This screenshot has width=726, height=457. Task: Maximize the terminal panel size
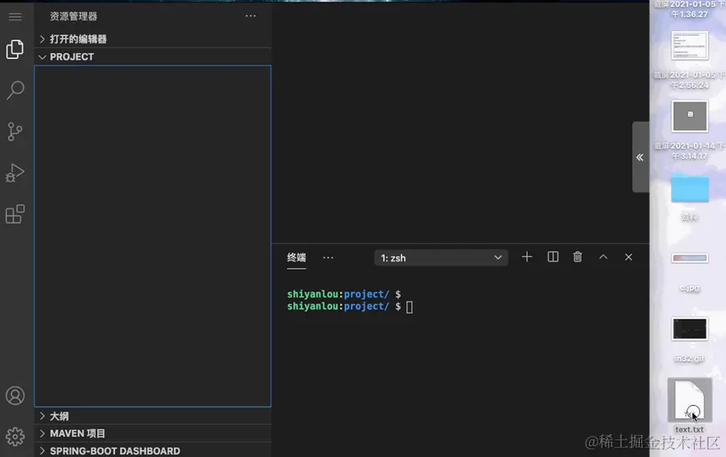603,257
